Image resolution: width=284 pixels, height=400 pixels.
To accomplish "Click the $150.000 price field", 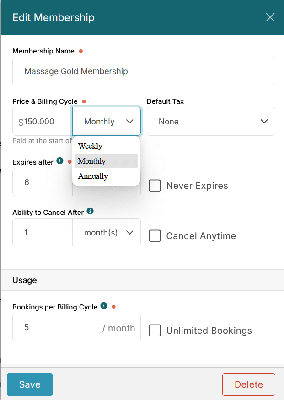I will click(42, 122).
